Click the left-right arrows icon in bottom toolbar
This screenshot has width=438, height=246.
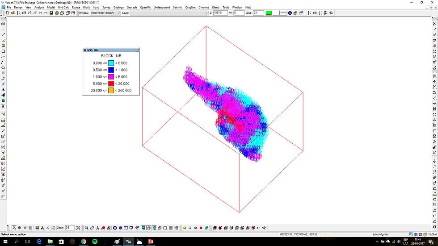pyautogui.click(x=259, y=228)
